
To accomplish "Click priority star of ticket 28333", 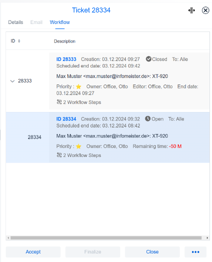I will [79, 86].
